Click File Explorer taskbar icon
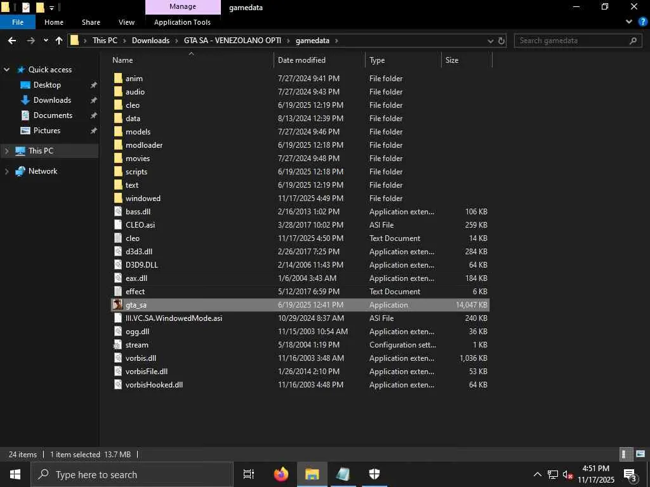Image resolution: width=650 pixels, height=487 pixels. [312, 474]
